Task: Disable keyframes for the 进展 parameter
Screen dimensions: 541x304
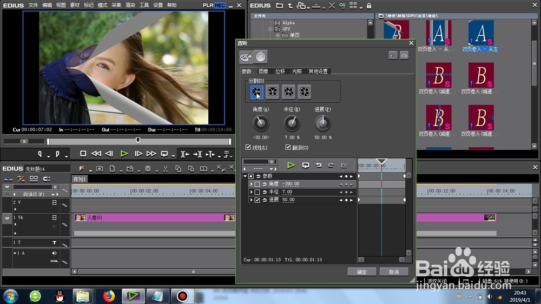Action: pyautogui.click(x=257, y=200)
